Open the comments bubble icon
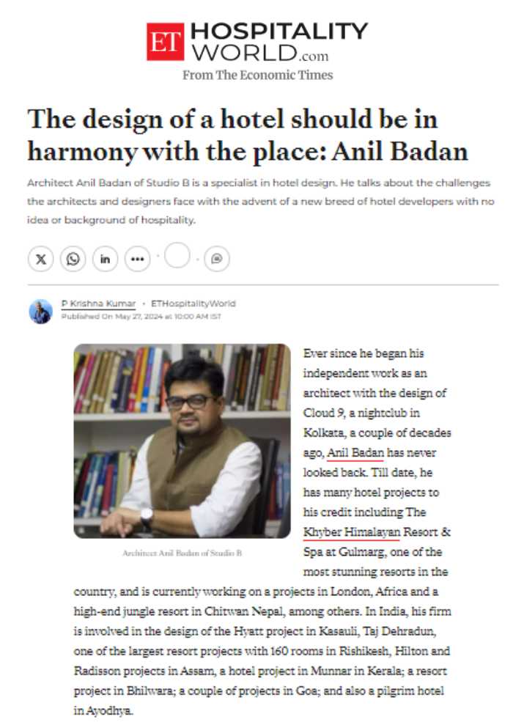The image size is (513, 725). click(x=217, y=259)
